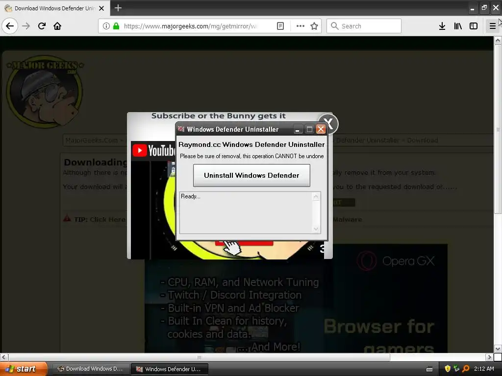Click page vertical scrollbar up arrow
Image resolution: width=502 pixels, height=376 pixels.
point(498,41)
